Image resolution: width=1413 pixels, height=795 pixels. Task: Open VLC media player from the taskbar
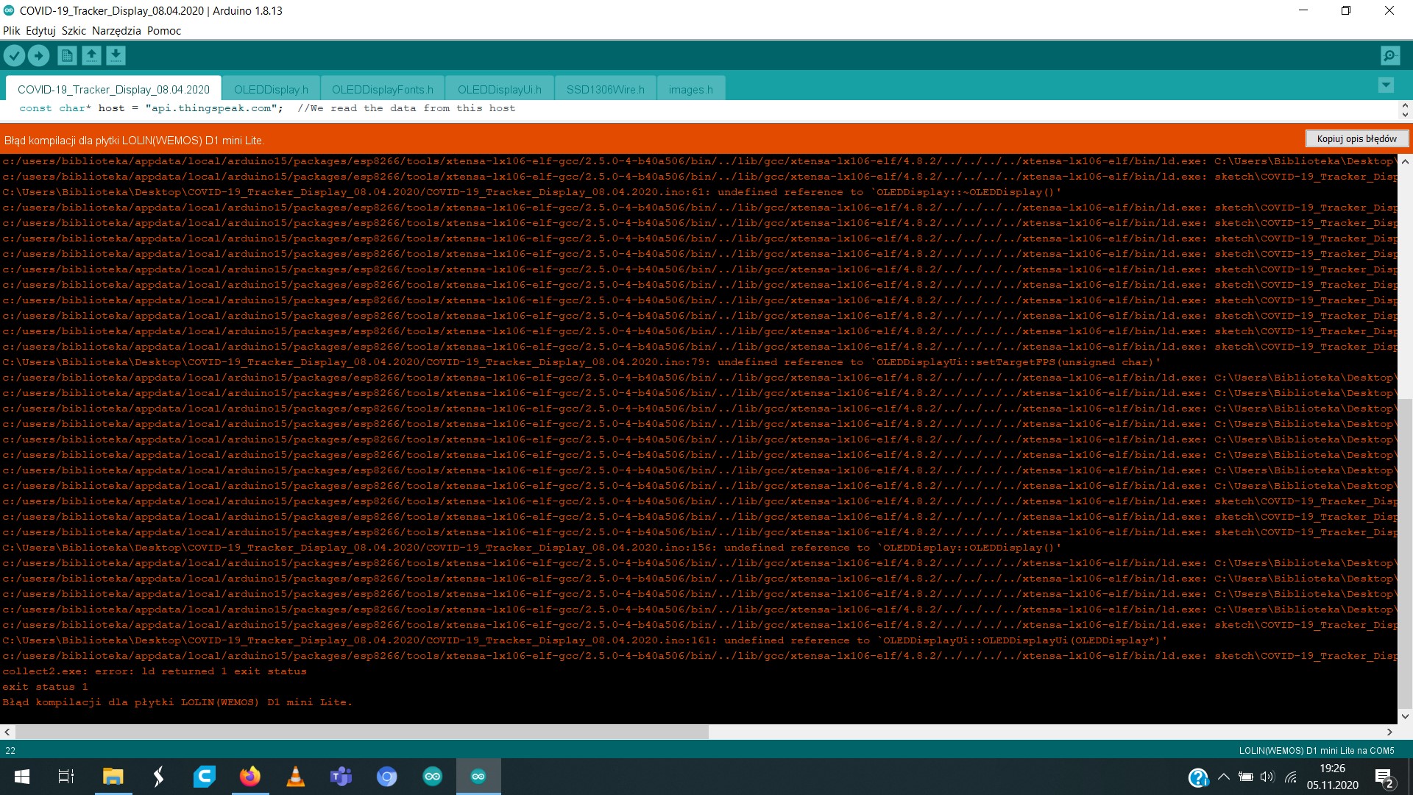pyautogui.click(x=296, y=777)
